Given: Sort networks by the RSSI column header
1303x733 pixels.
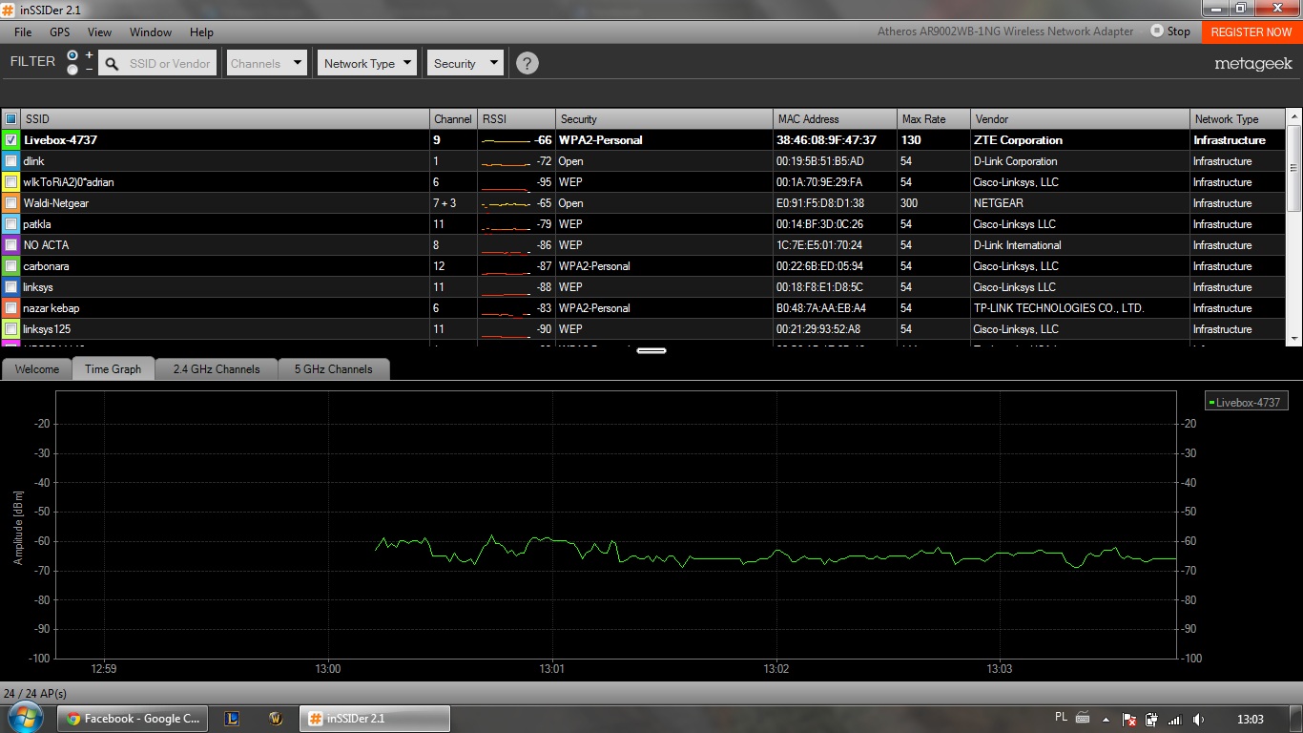Looking at the screenshot, I should (516, 119).
